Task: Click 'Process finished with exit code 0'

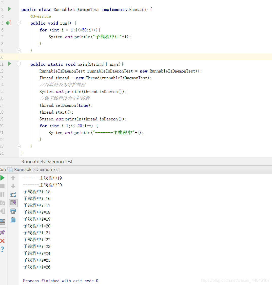Action: pos(61,281)
